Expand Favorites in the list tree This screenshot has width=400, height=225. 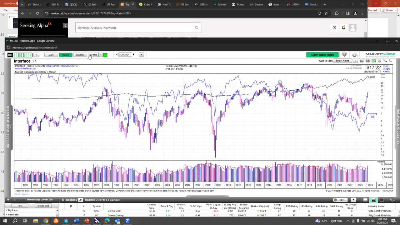(x=6, y=215)
